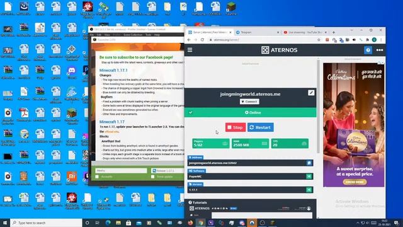Close the Telegram tab
The height and width of the screenshot is (227, 403).
tap(278, 32)
